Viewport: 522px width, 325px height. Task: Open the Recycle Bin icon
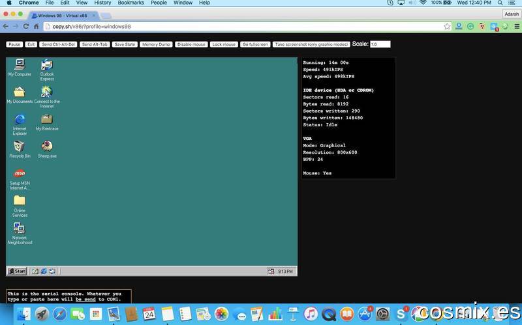pos(20,149)
